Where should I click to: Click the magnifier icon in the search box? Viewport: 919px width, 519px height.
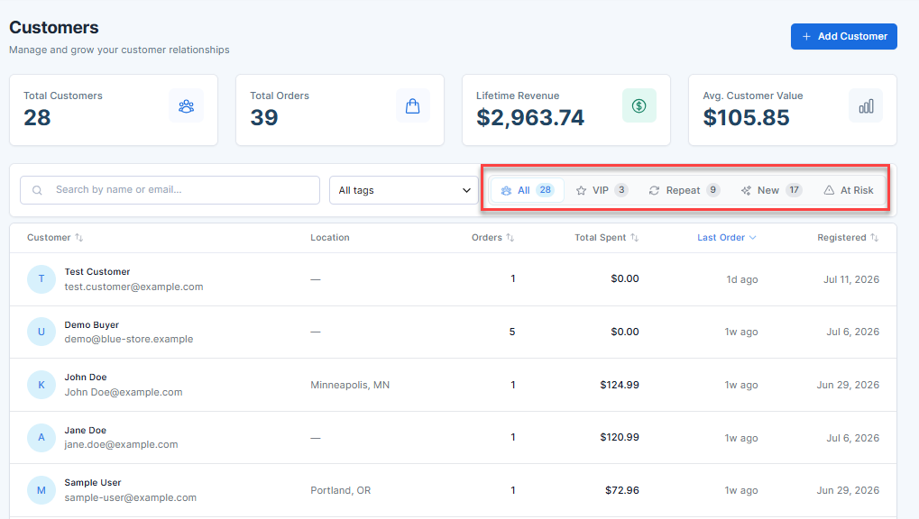(37, 190)
